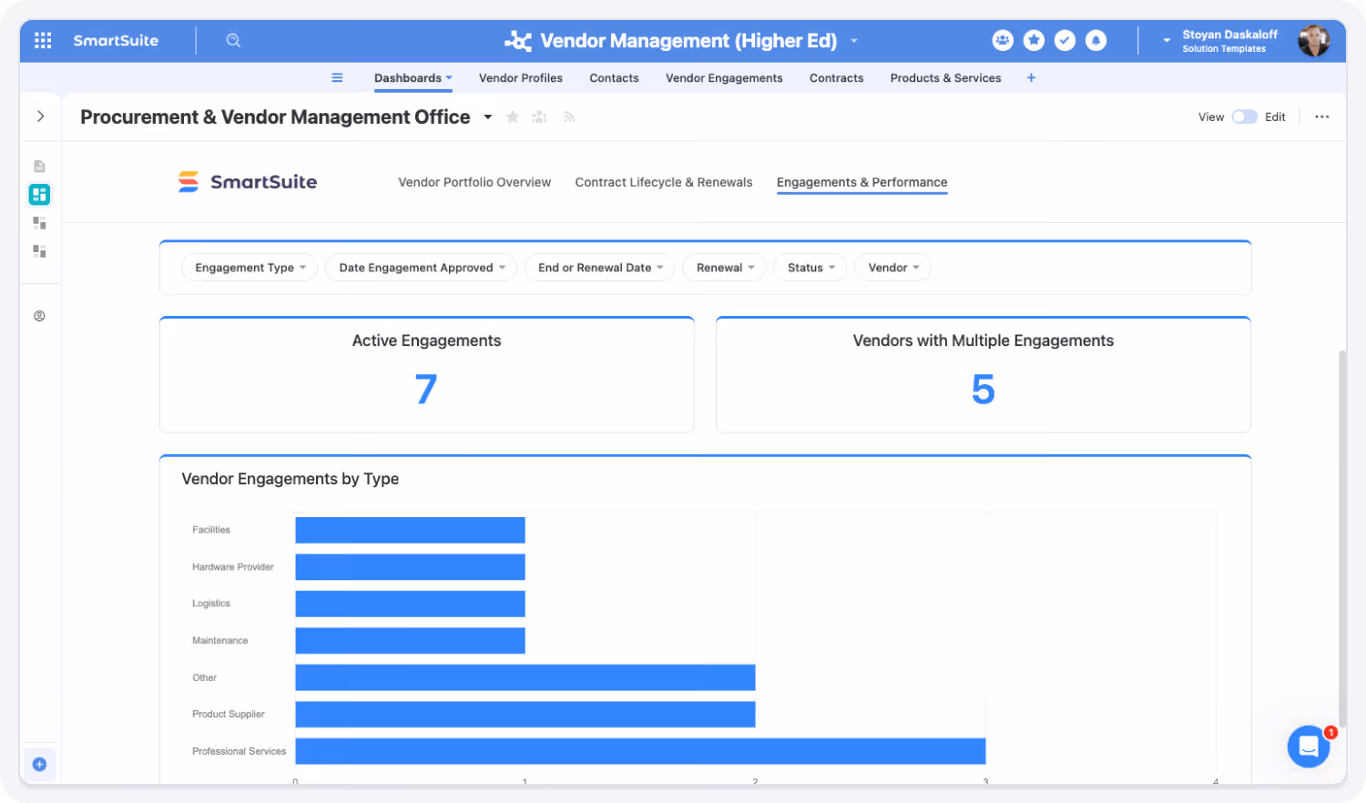Viewport: 1366px width, 803px height.
Task: Click the Vendor Management (Higher Ed) title
Action: [x=688, y=41]
